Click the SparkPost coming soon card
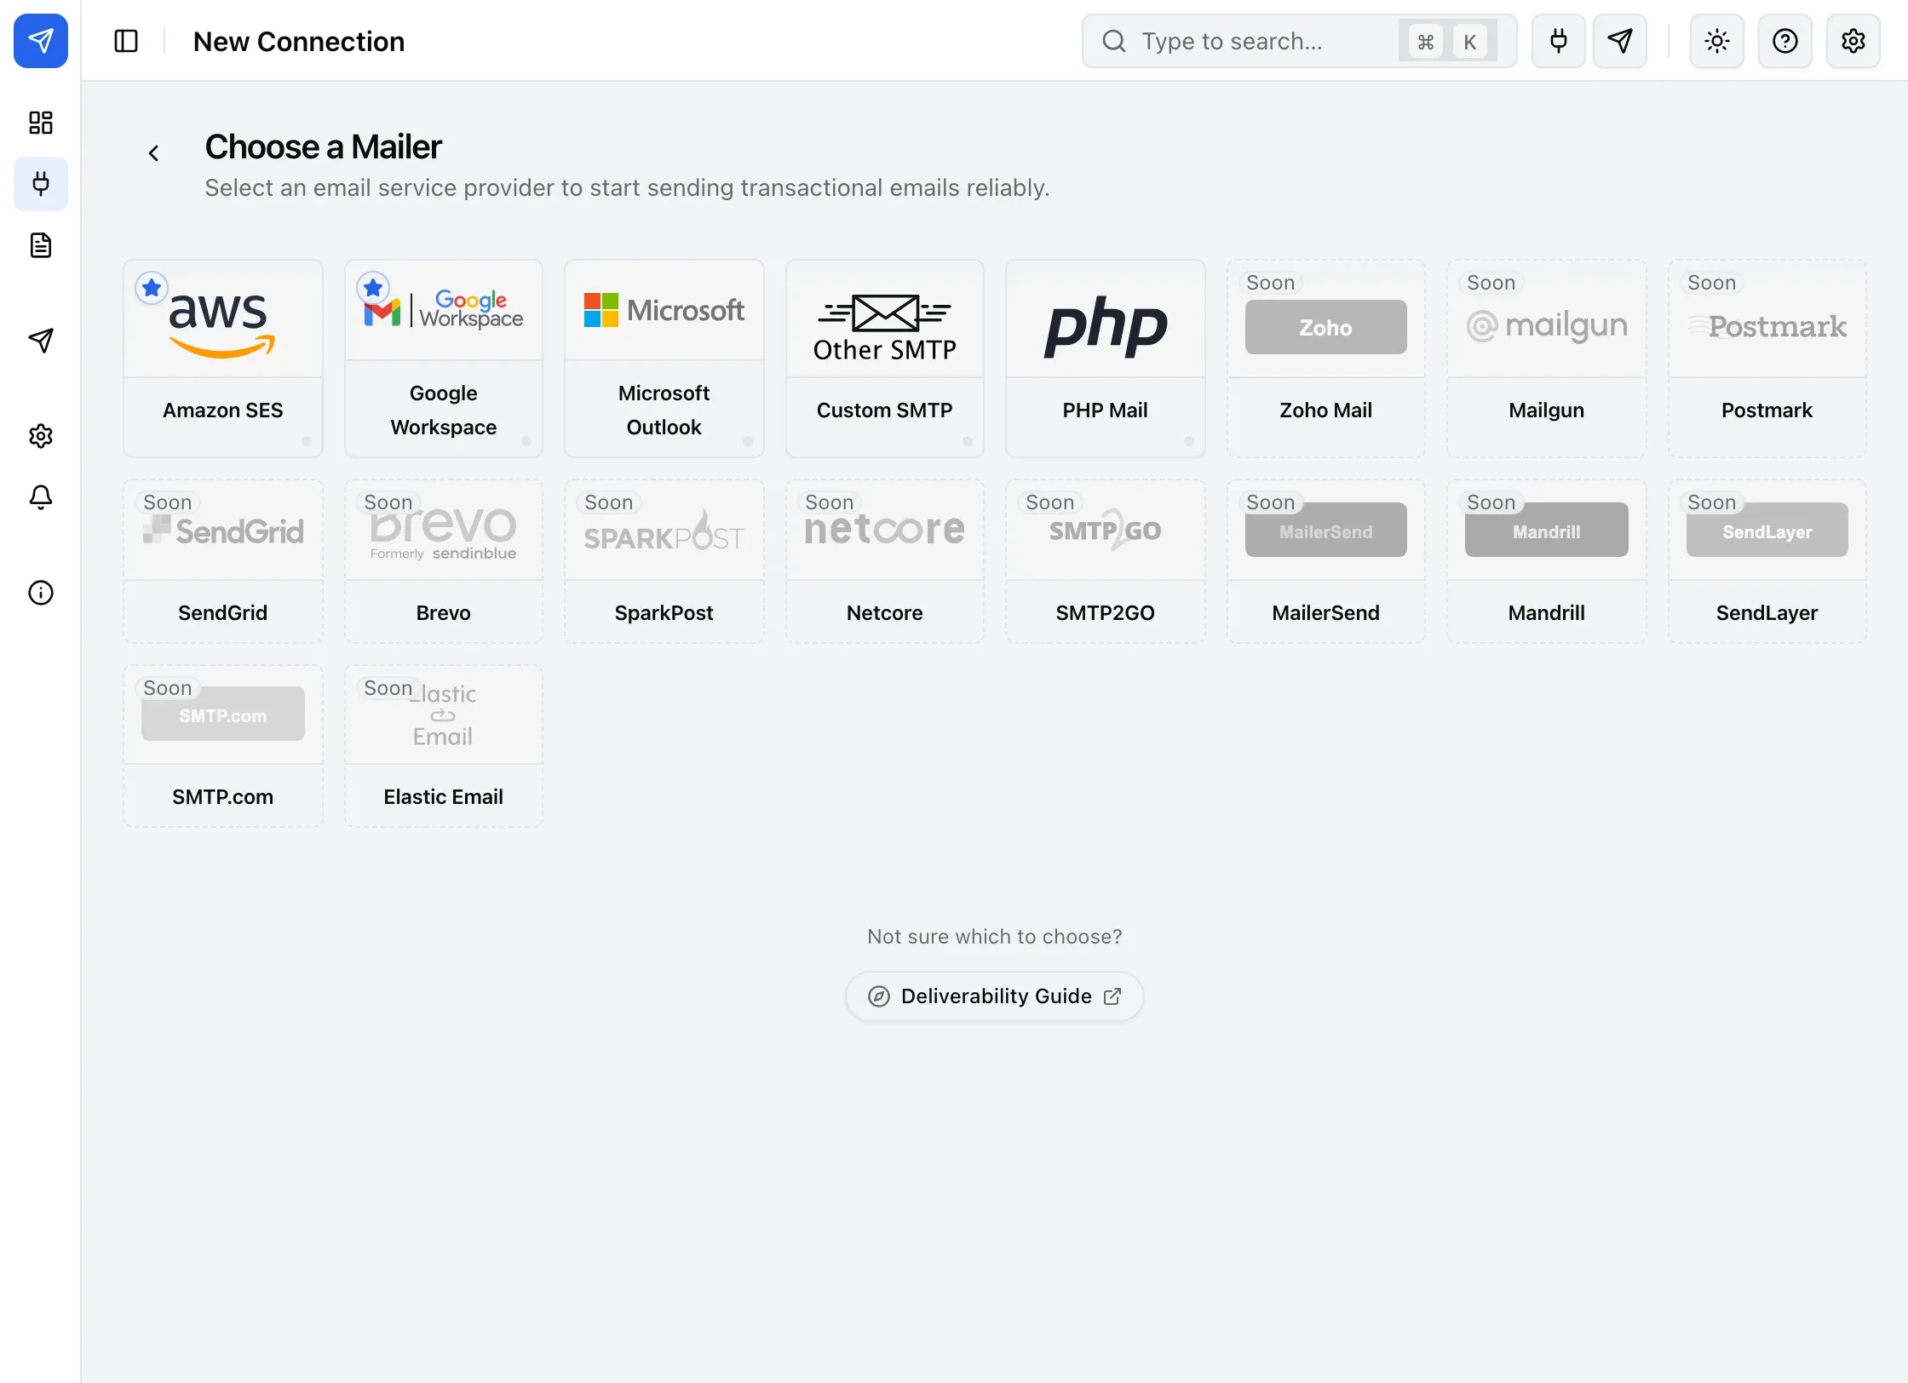1908x1383 pixels. tap(664, 561)
